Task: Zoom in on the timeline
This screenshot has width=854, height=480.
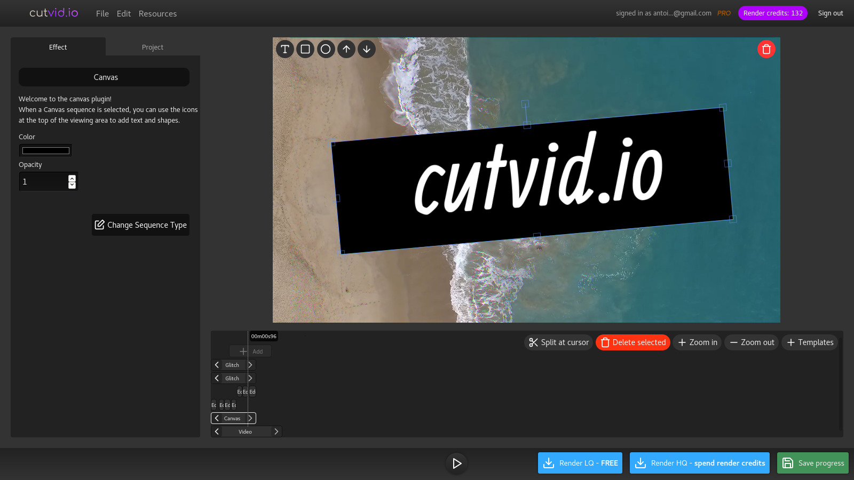Action: coord(697,342)
